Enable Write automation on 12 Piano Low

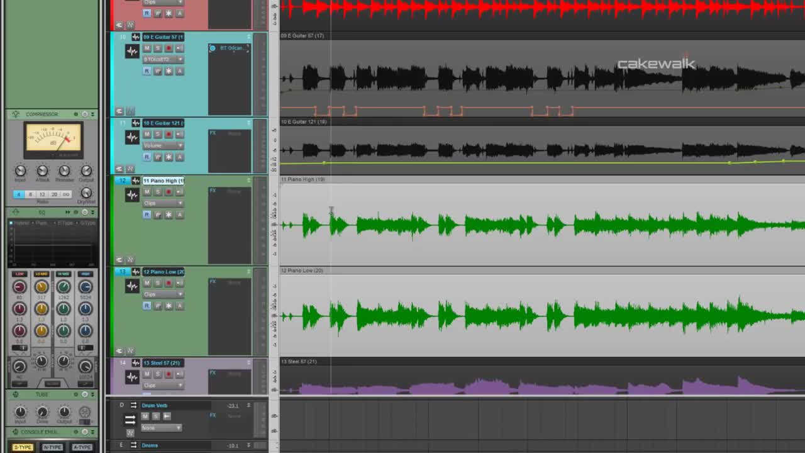pyautogui.click(x=157, y=306)
